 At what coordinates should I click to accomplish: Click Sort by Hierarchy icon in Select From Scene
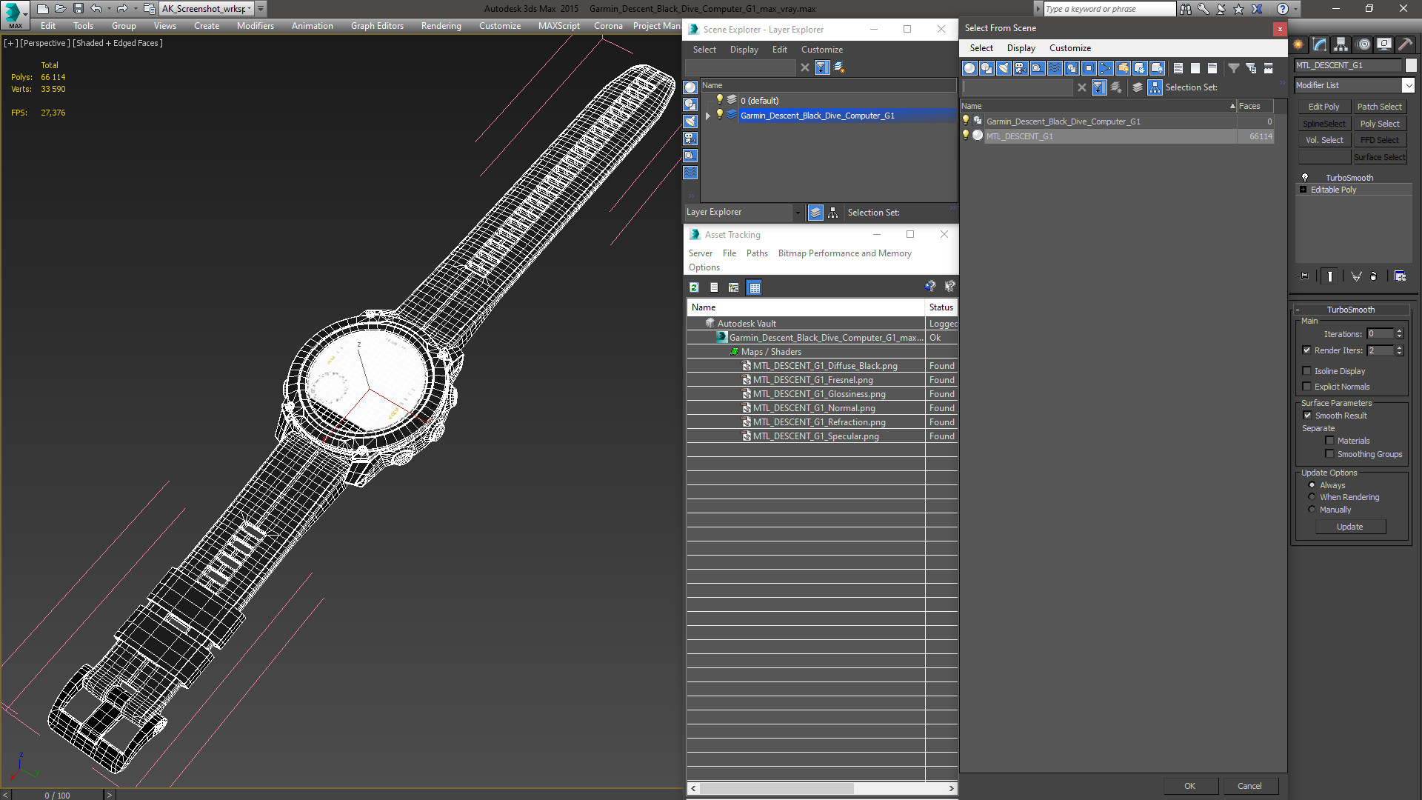[1155, 87]
